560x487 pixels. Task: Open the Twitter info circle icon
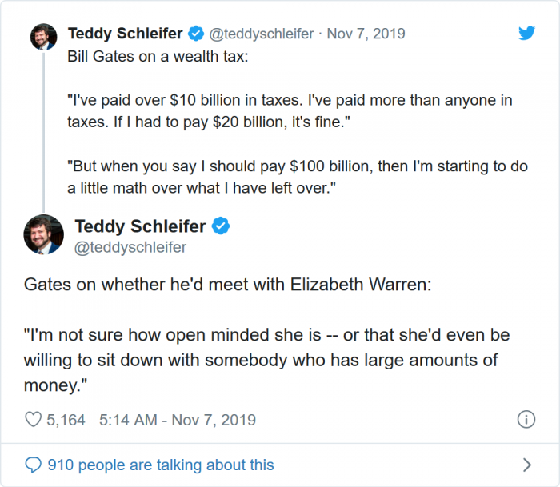coord(526,419)
